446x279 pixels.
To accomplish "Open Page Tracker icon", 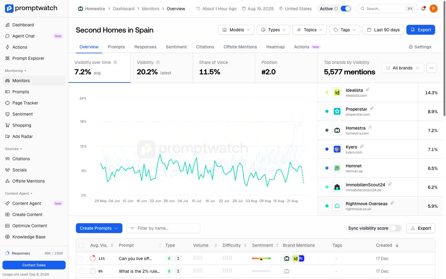I will 7,103.
